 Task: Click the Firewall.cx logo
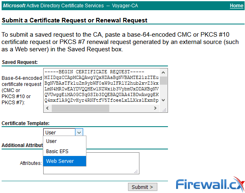(x=210, y=184)
